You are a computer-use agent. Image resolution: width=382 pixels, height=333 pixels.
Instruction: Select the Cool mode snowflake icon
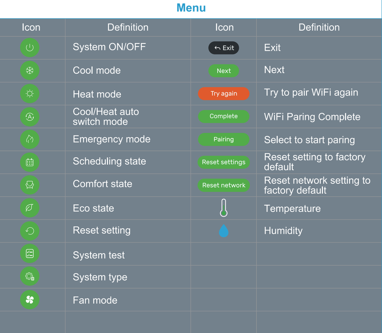[30, 71]
